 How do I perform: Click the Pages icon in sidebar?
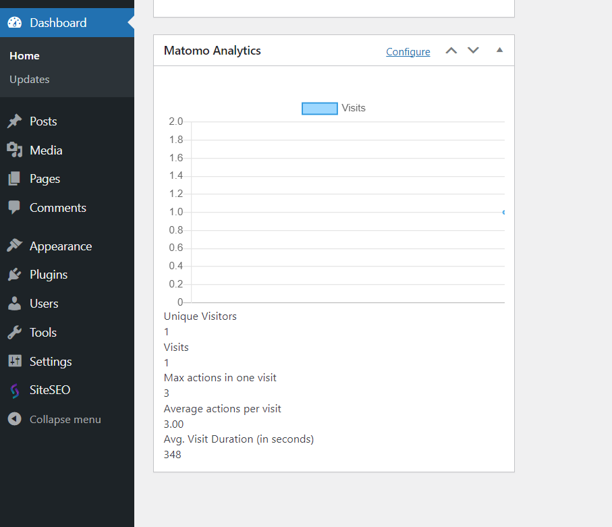(x=14, y=179)
